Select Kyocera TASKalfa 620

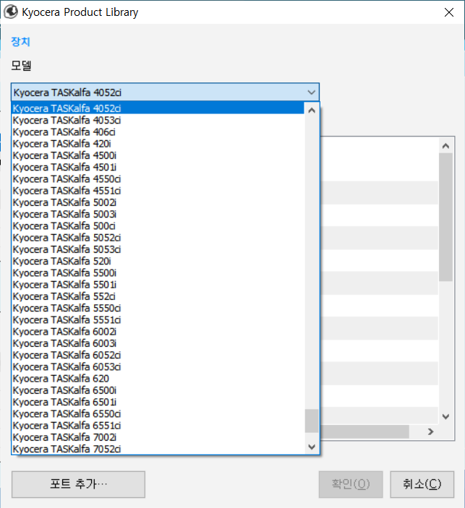(158, 379)
